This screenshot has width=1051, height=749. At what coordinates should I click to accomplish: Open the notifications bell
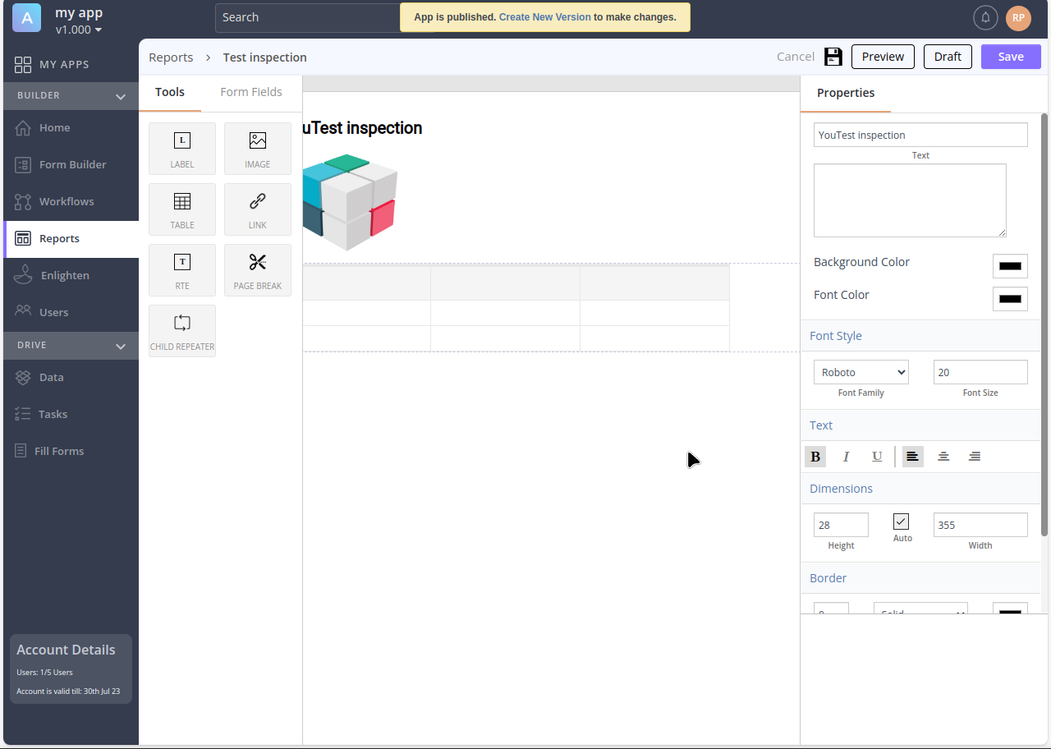(x=985, y=17)
